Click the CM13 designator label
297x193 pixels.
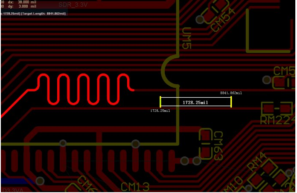click(x=135, y=187)
